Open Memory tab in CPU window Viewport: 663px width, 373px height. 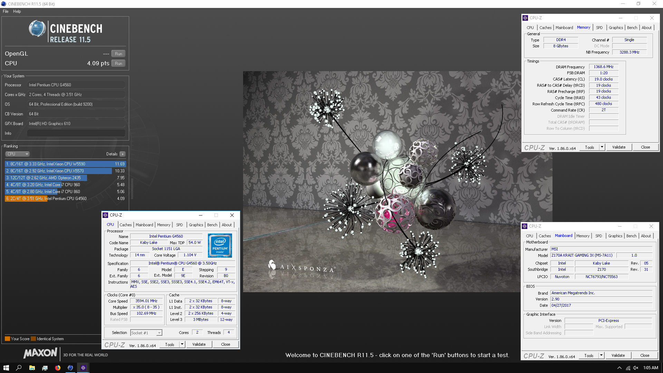tap(164, 225)
